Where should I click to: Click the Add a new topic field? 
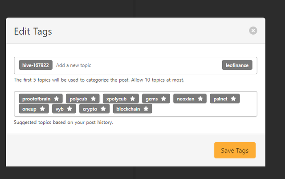136,65
